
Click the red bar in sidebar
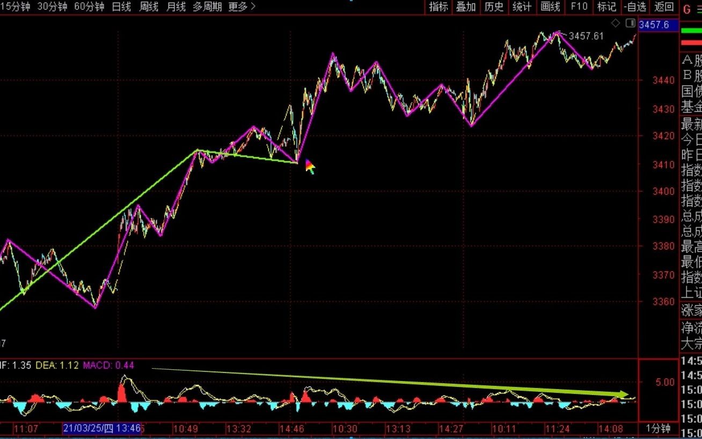coord(691,42)
